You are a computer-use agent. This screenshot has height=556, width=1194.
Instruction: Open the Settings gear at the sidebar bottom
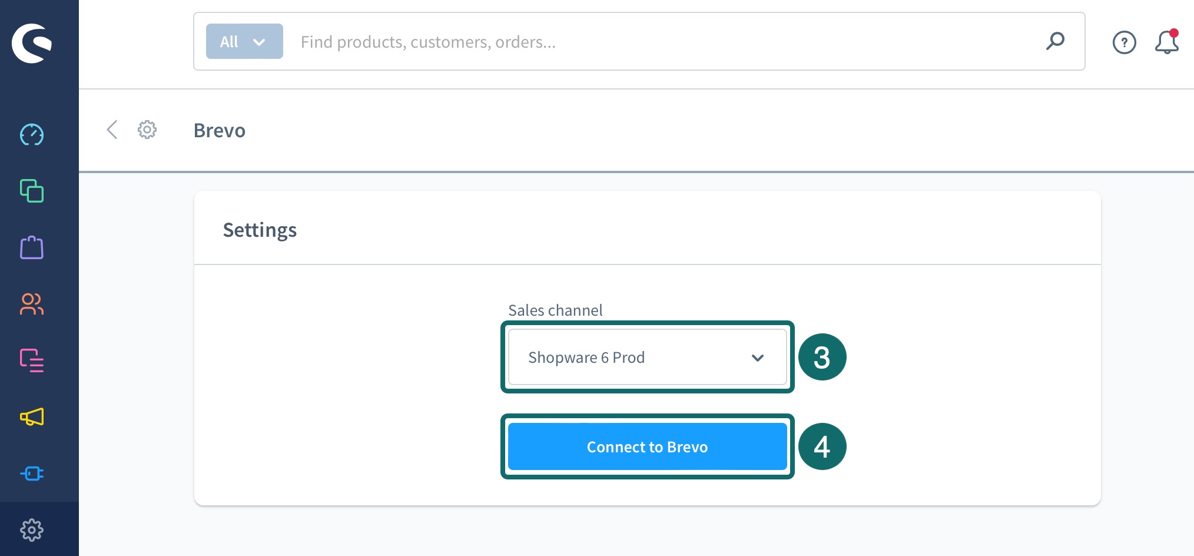tap(32, 530)
